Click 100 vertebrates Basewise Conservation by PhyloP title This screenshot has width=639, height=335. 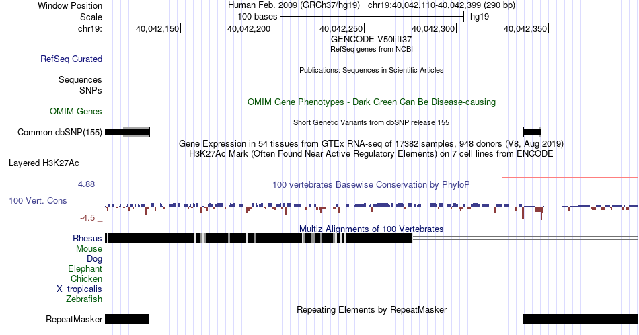[x=371, y=185]
